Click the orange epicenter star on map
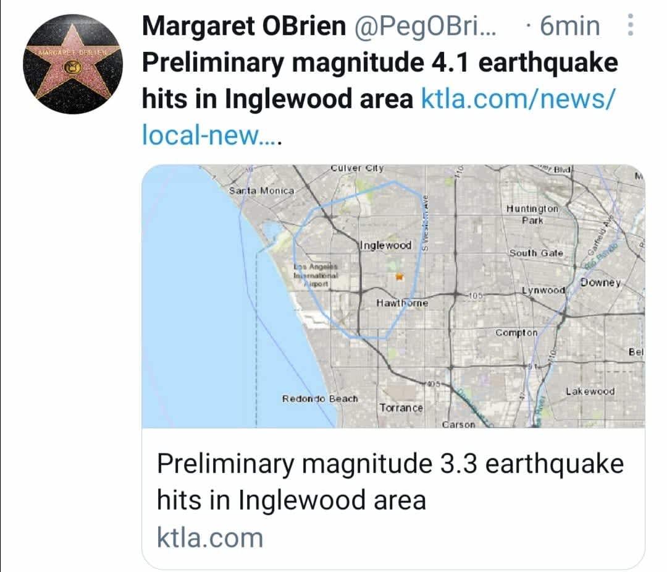The width and height of the screenshot is (667, 572). point(399,276)
